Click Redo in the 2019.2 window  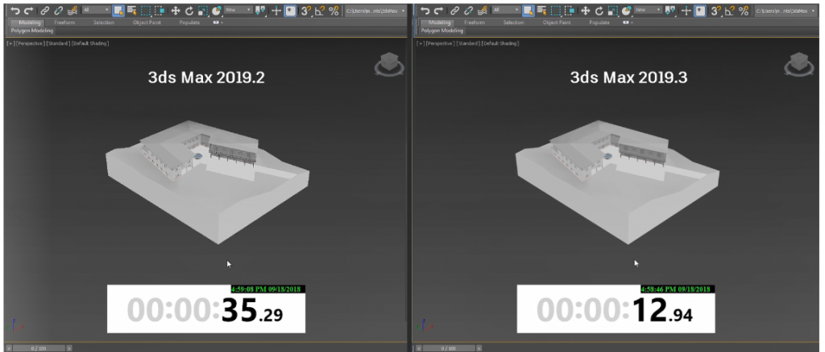28,10
